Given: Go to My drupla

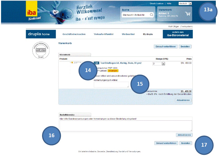Looking at the screenshot, I should point(148,34).
